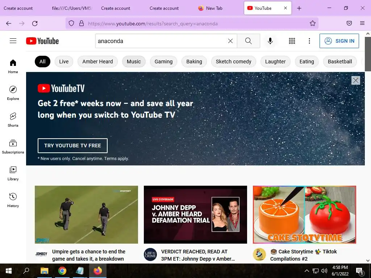Dismiss the YouTube TV banner ad

(356, 80)
